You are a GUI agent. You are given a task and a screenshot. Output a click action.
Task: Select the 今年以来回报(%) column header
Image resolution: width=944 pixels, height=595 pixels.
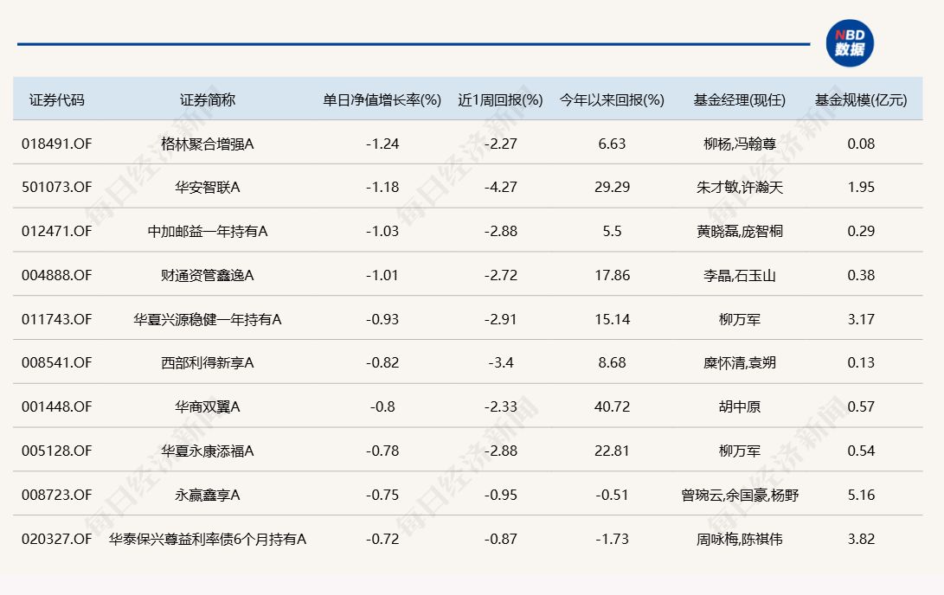coord(612,99)
